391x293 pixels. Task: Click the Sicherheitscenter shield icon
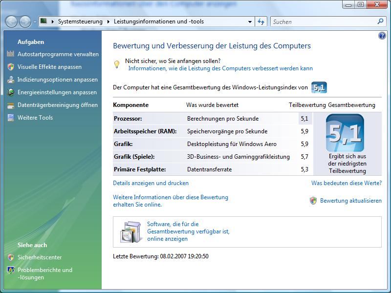[x=10, y=257]
